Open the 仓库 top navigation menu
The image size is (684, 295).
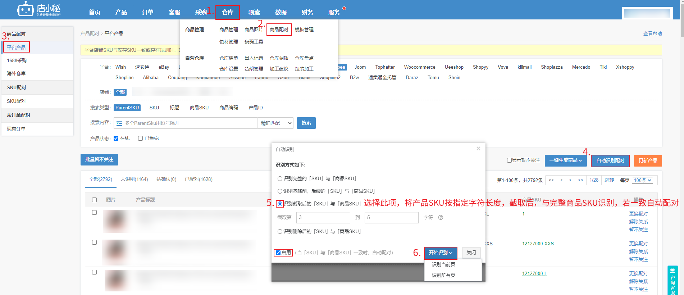click(x=228, y=12)
